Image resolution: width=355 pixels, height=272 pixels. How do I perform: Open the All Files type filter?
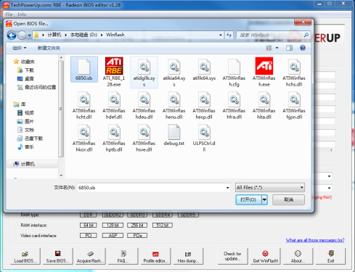pos(270,187)
